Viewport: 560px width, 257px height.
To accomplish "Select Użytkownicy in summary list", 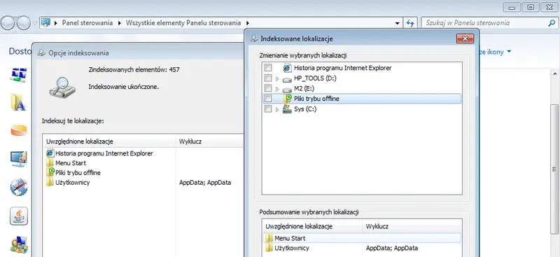I will point(291,248).
